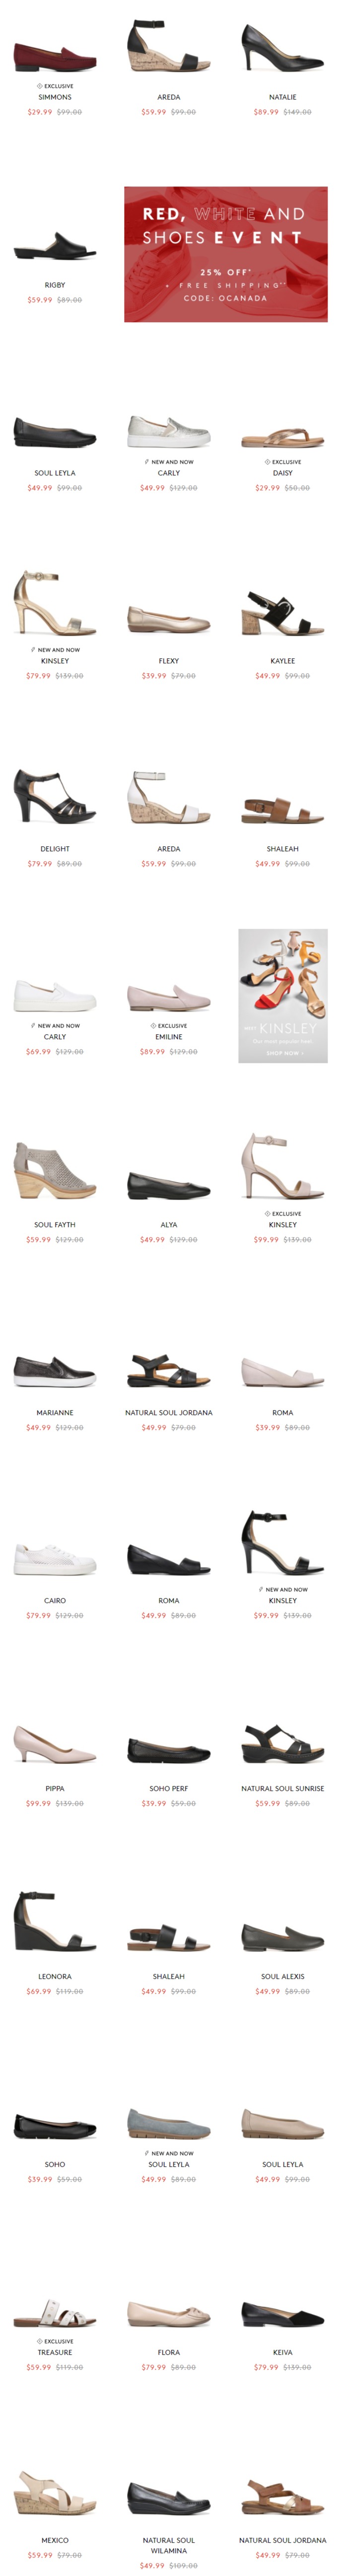Open the Red, White and Shoes Event banner
The height and width of the screenshot is (2576, 345).
tap(225, 254)
